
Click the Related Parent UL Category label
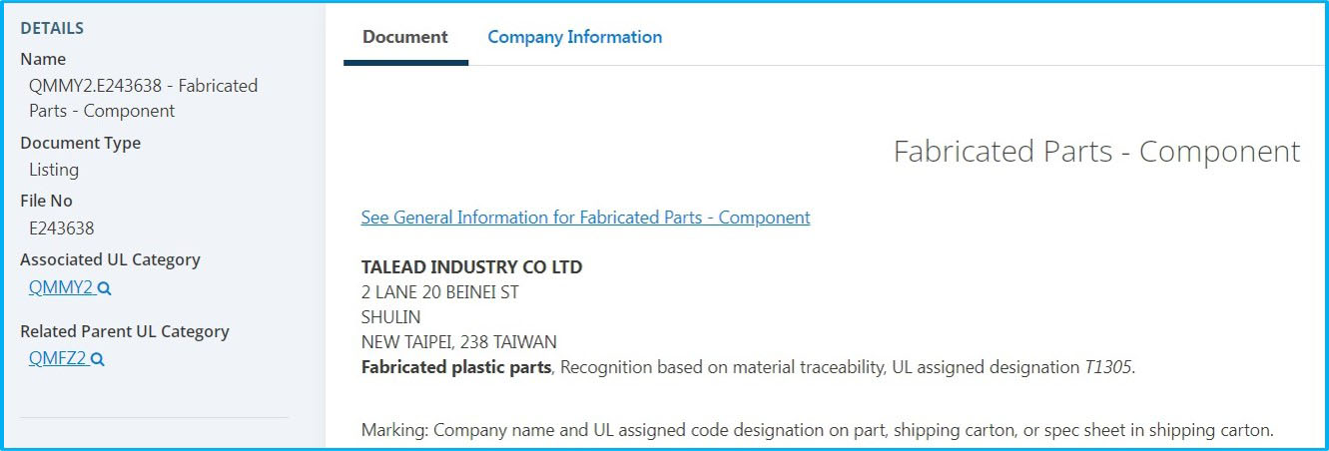click(125, 331)
